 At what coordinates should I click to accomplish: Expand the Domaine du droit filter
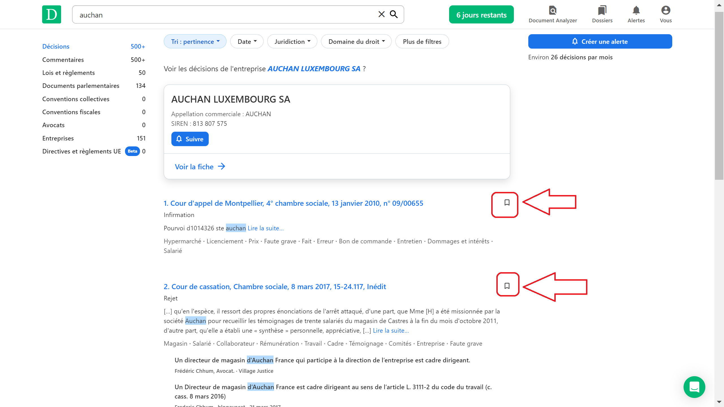[x=356, y=42]
